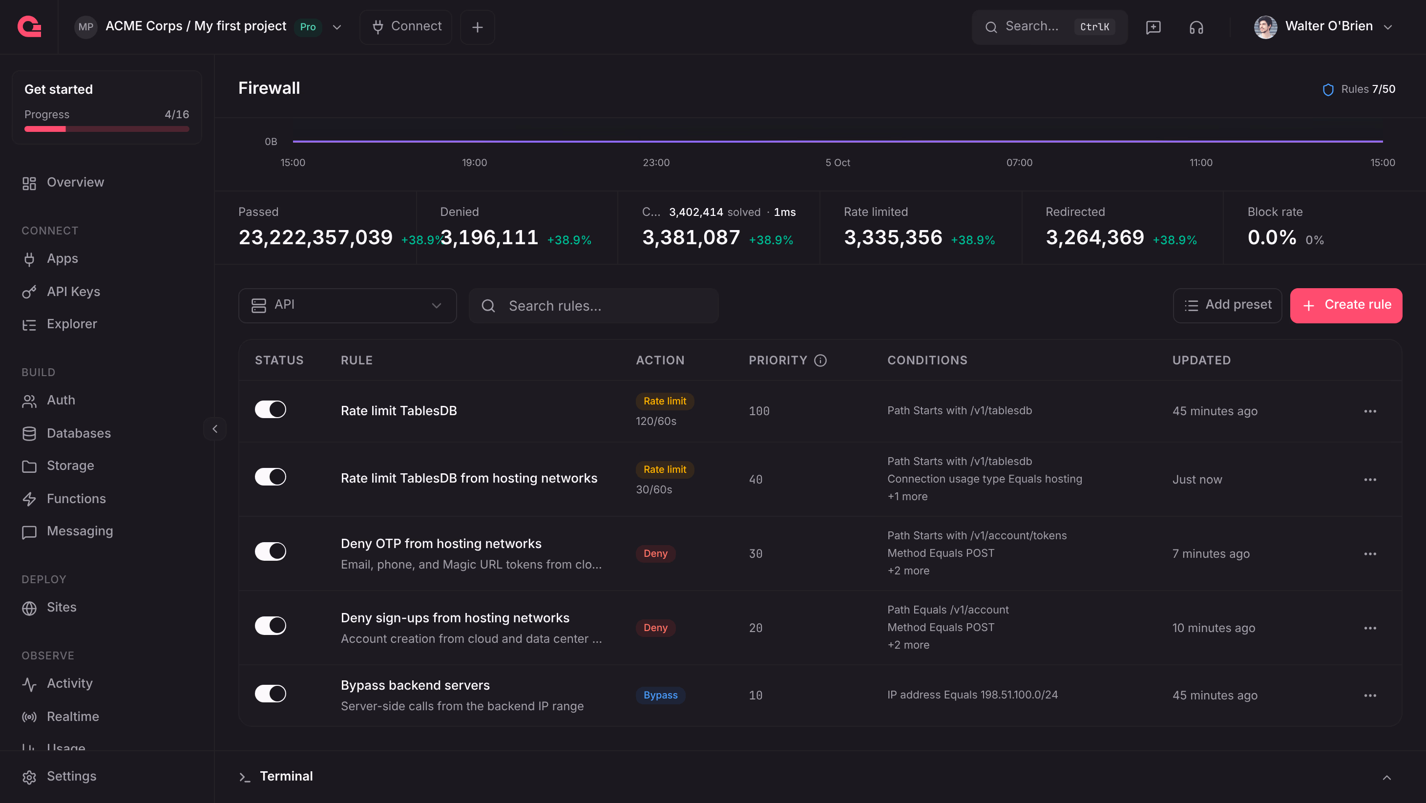Click the Priority info icon
Image resolution: width=1426 pixels, height=803 pixels.
[x=820, y=360]
